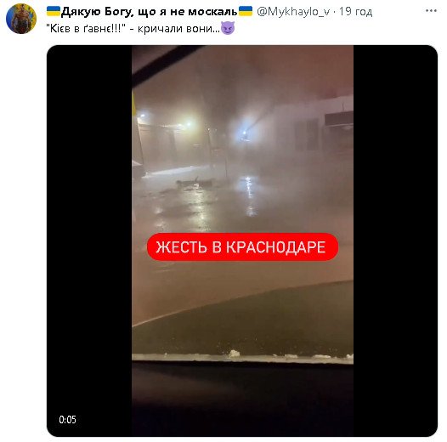Click the Ukrainian flag emoji before the display name

pos(54,11)
